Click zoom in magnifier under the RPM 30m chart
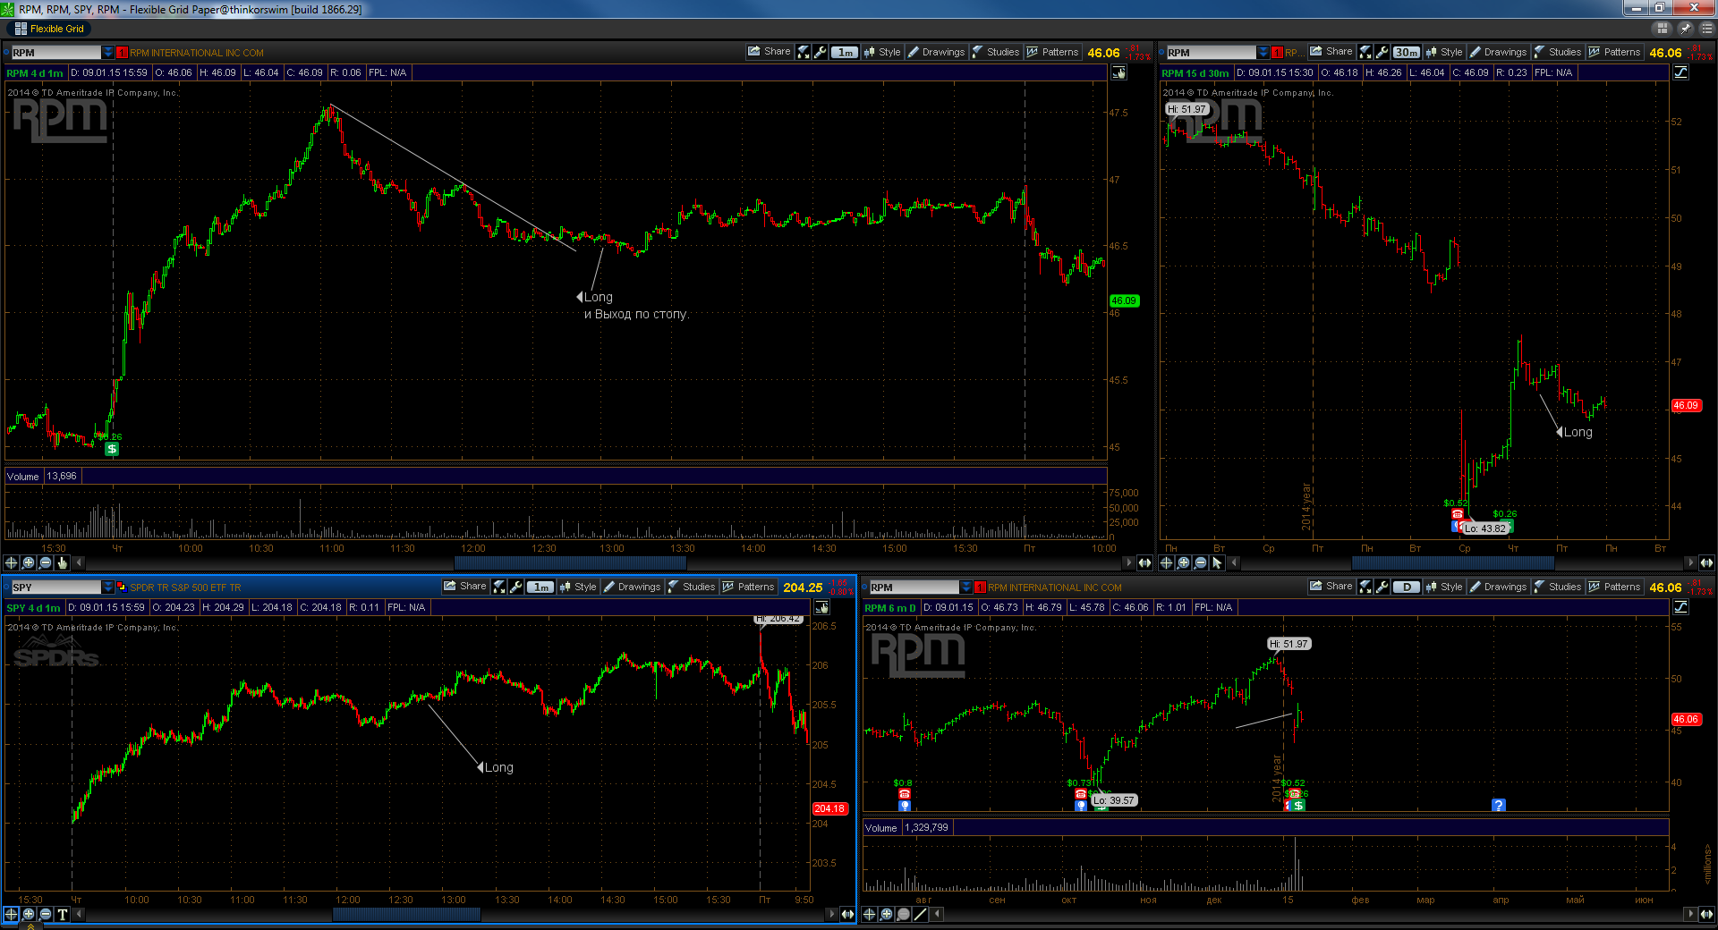The height and width of the screenshot is (930, 1718). tap(1183, 562)
